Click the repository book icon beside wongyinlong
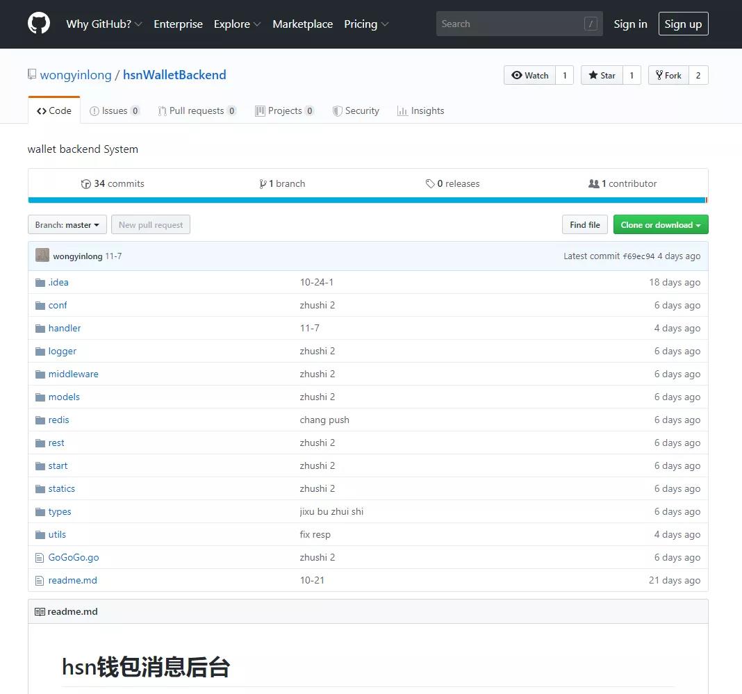Screen dimensions: 742x694 [32, 74]
